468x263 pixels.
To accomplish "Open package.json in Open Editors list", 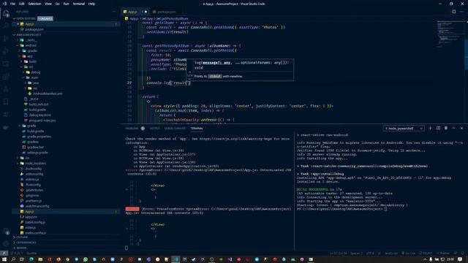I will click(x=32, y=29).
